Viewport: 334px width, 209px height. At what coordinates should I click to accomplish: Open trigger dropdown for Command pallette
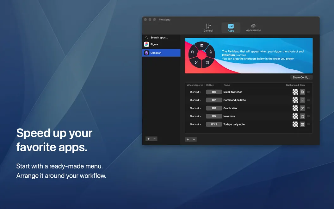pyautogui.click(x=195, y=100)
